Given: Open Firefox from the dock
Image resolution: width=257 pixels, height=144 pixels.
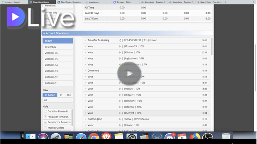Looking at the screenshot, I should pos(195,136).
